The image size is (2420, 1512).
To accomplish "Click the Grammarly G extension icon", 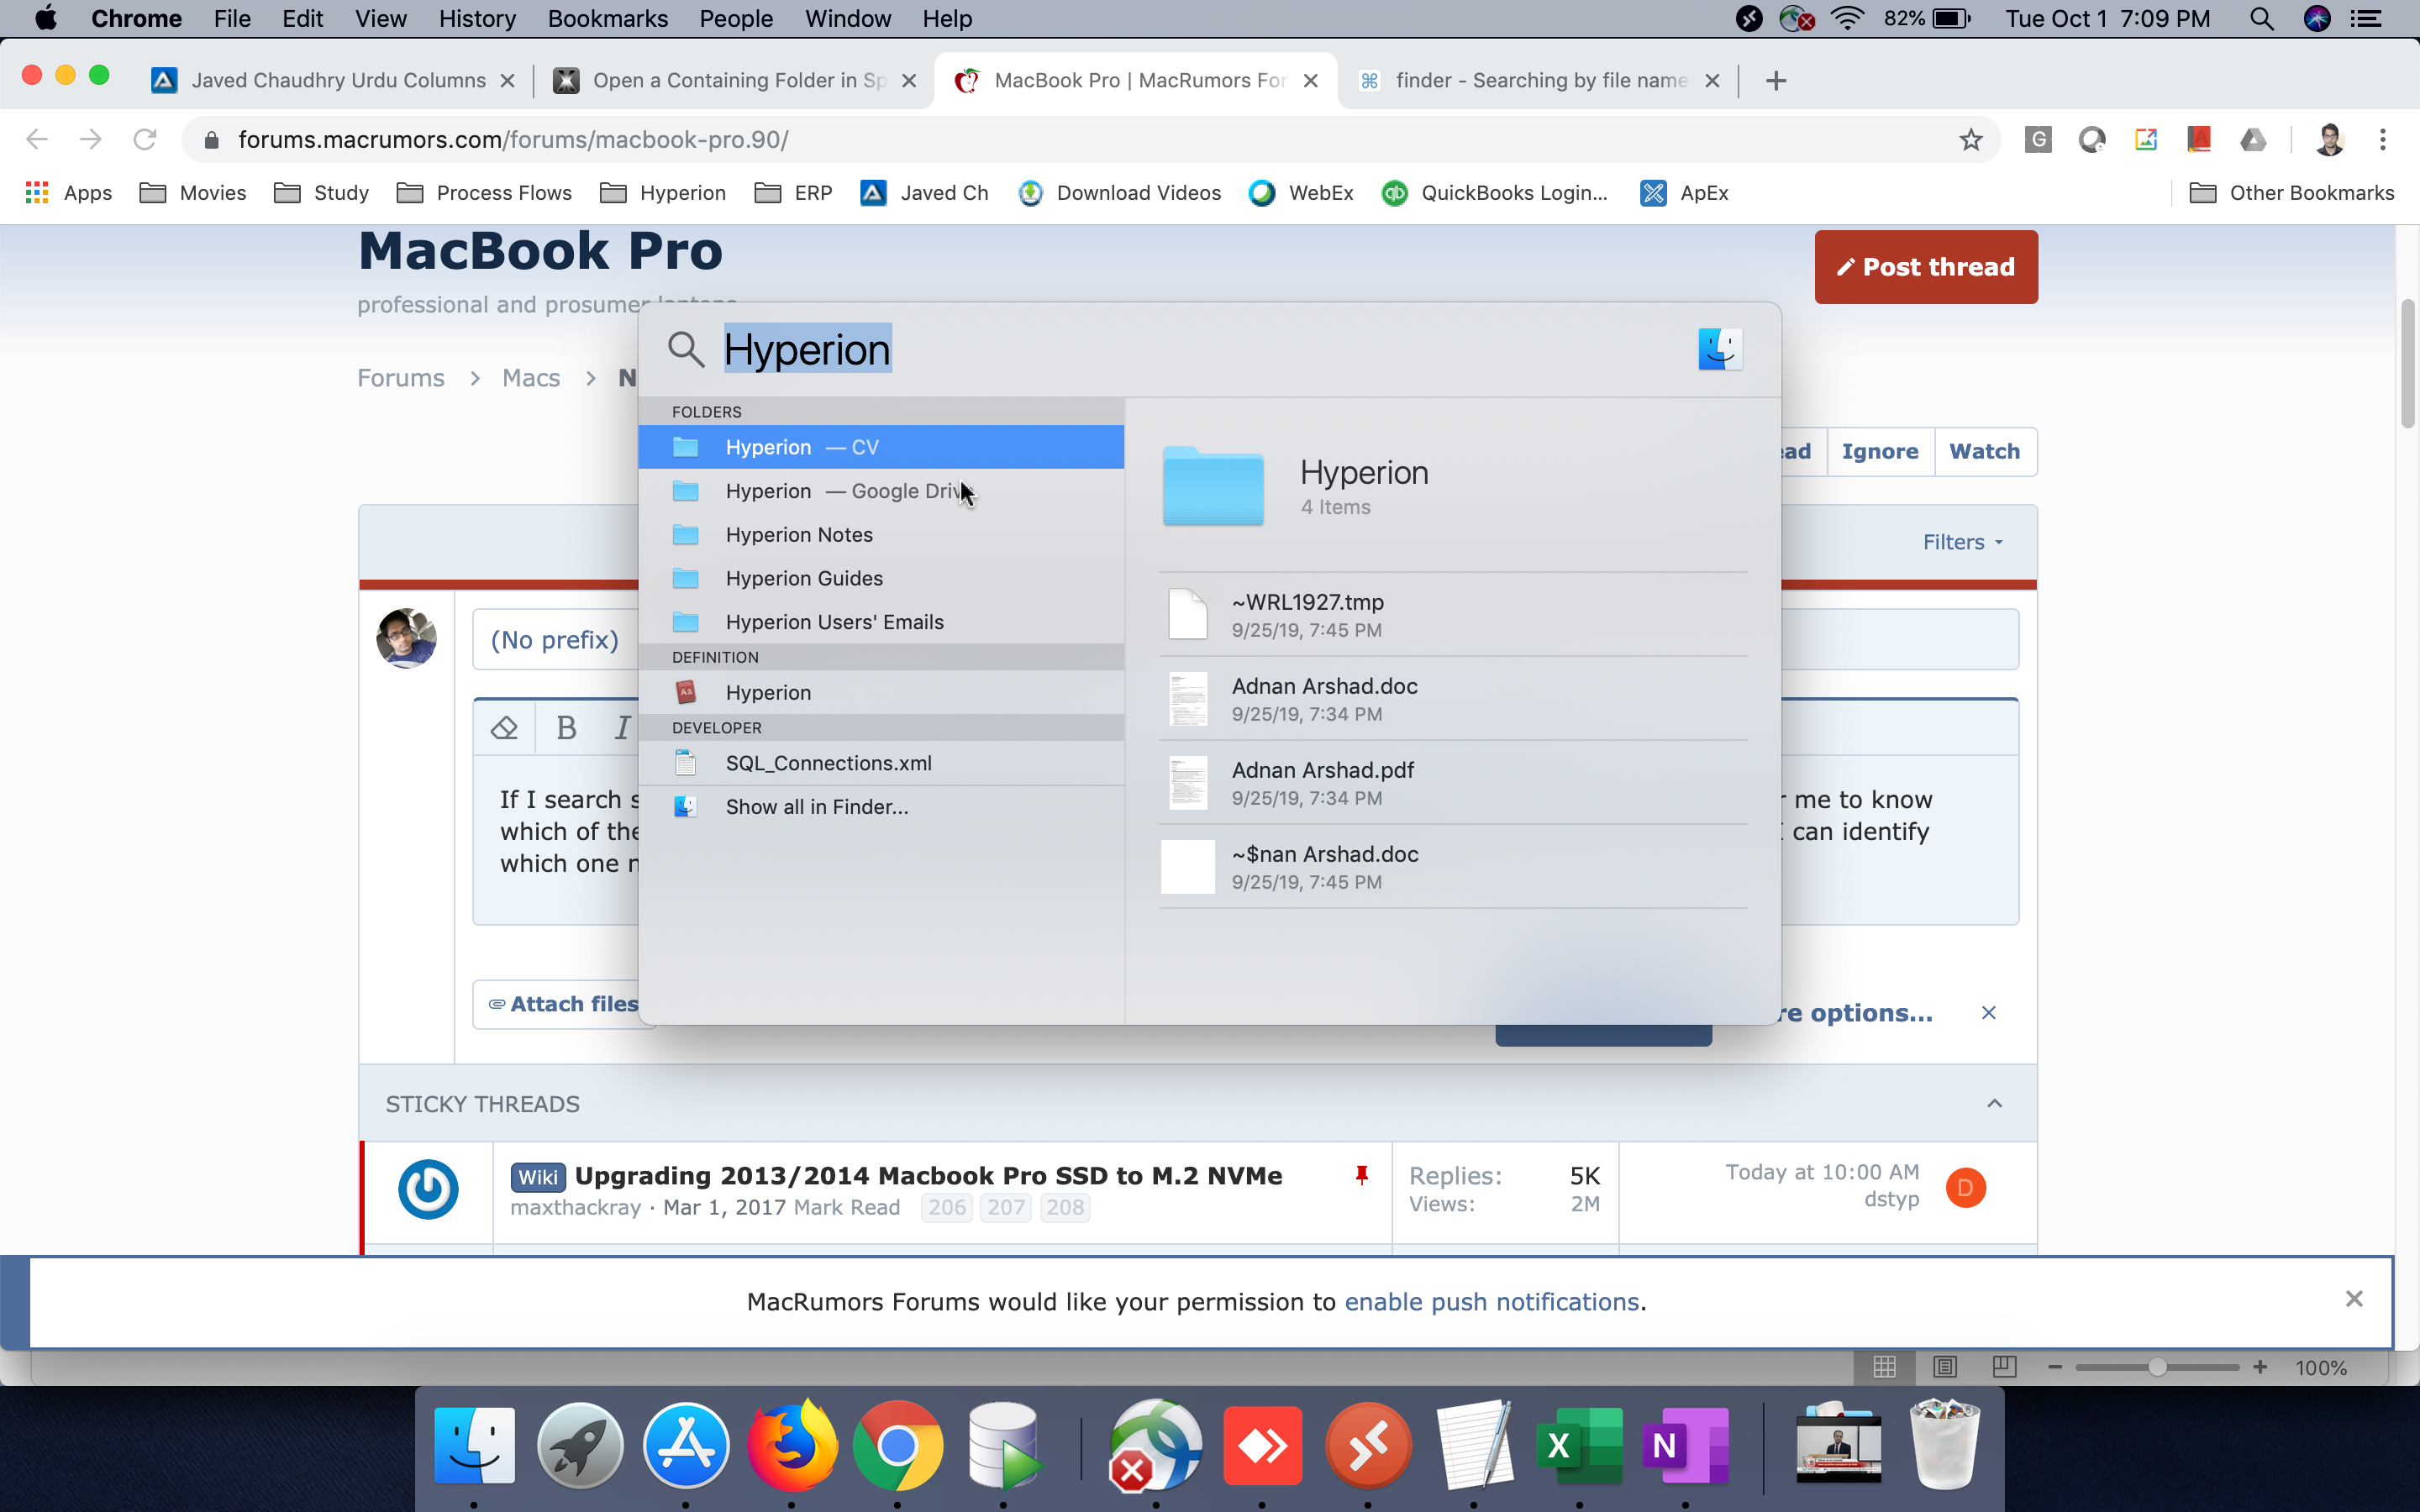I will [2038, 139].
